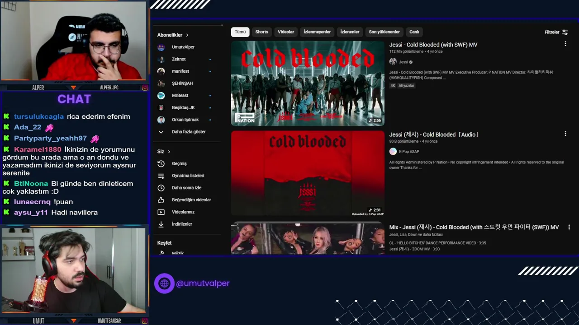Click chat username Partyparty_yeahh97
This screenshot has width=579, height=325.
[x=50, y=139]
